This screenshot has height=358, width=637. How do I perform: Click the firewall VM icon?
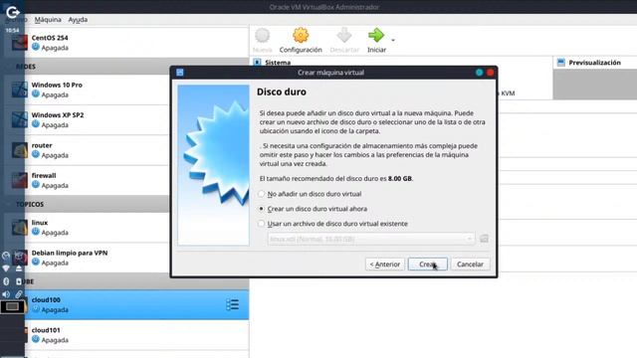pyautogui.click(x=20, y=180)
